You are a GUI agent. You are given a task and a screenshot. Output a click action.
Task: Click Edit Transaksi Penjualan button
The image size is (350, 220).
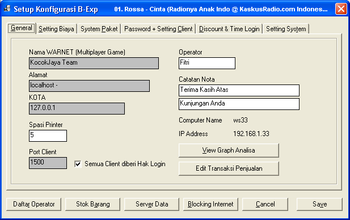229,168
